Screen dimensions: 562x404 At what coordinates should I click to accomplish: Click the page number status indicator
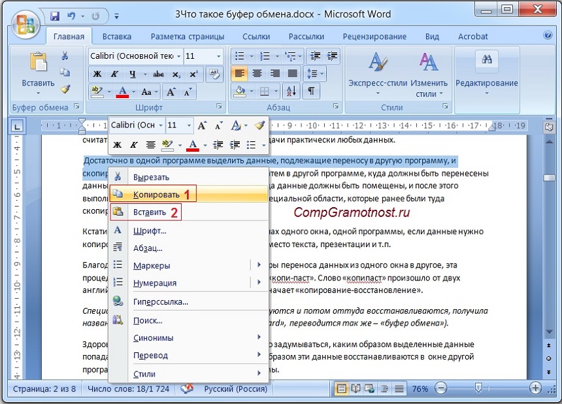tap(44, 388)
